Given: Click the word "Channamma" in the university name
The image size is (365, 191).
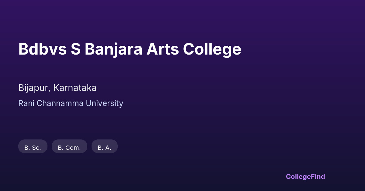Looking at the screenshot, I should coord(60,103).
